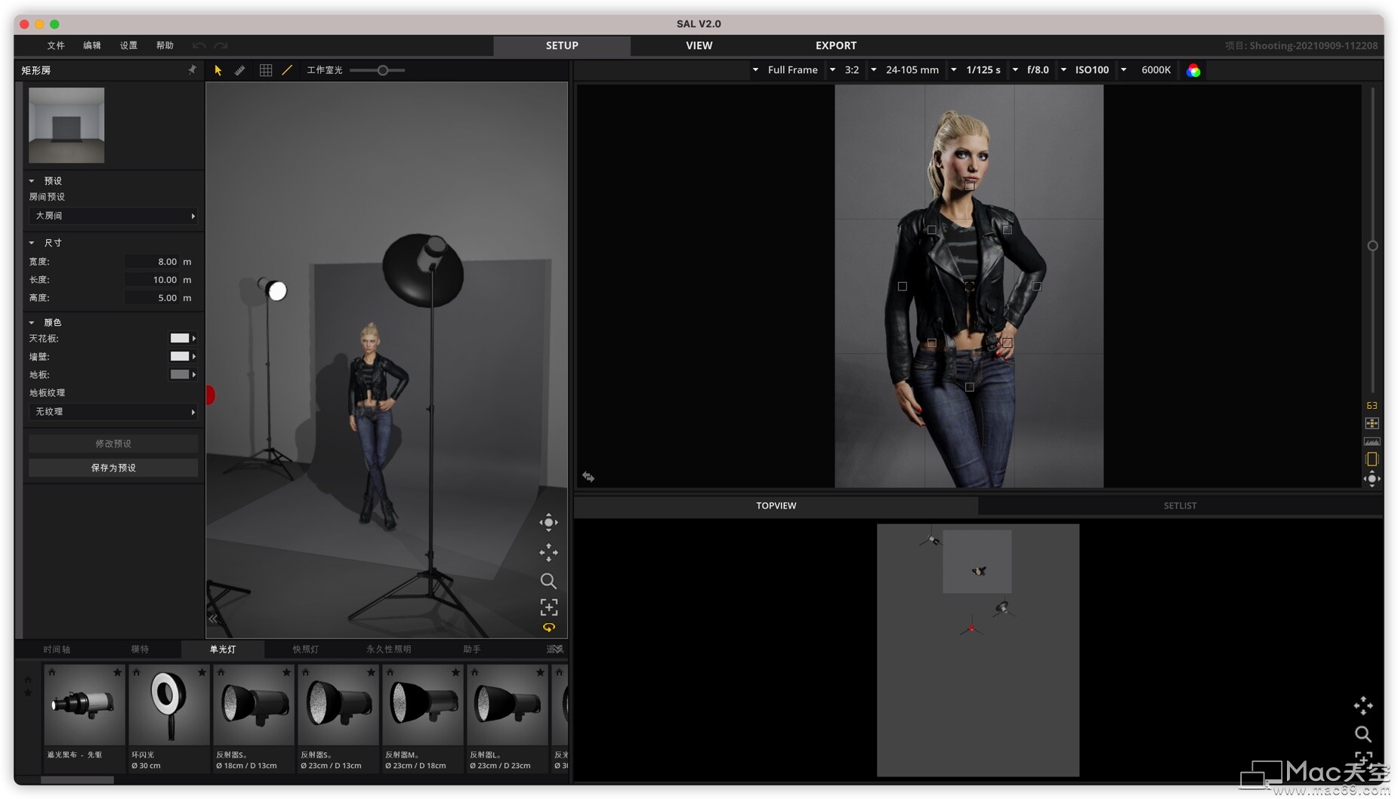This screenshot has height=799, width=1398.
Task: Click the yellow reset view icon
Action: click(548, 628)
